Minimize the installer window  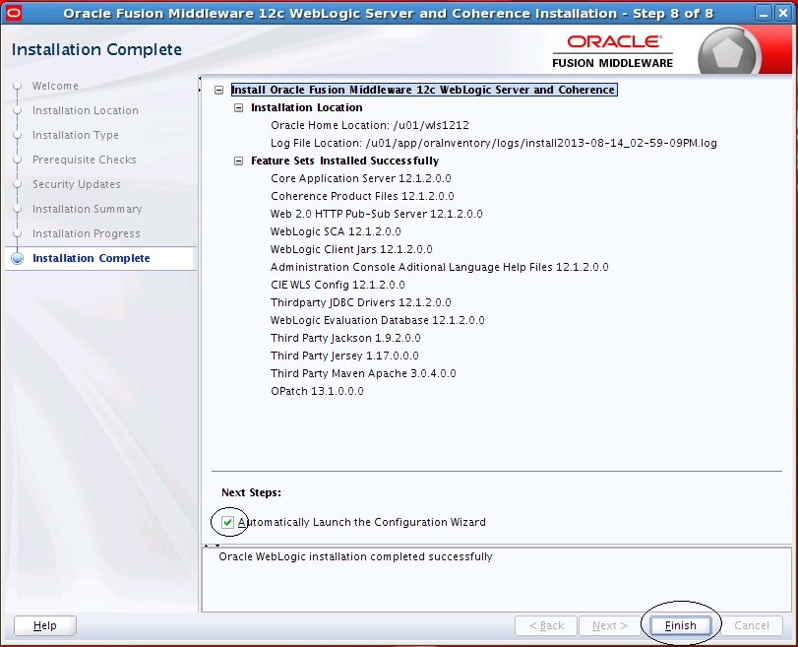pyautogui.click(x=763, y=13)
